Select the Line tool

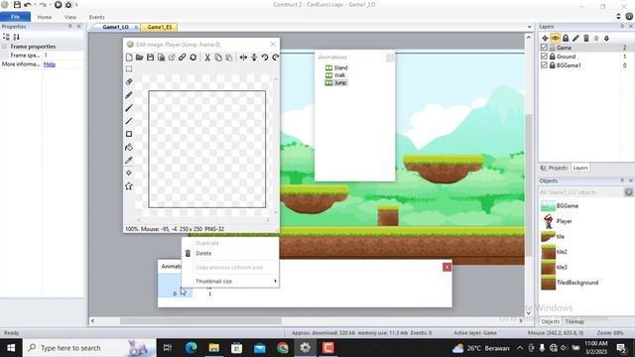(x=129, y=121)
